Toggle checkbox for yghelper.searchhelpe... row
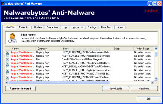 [x=7, y=70]
